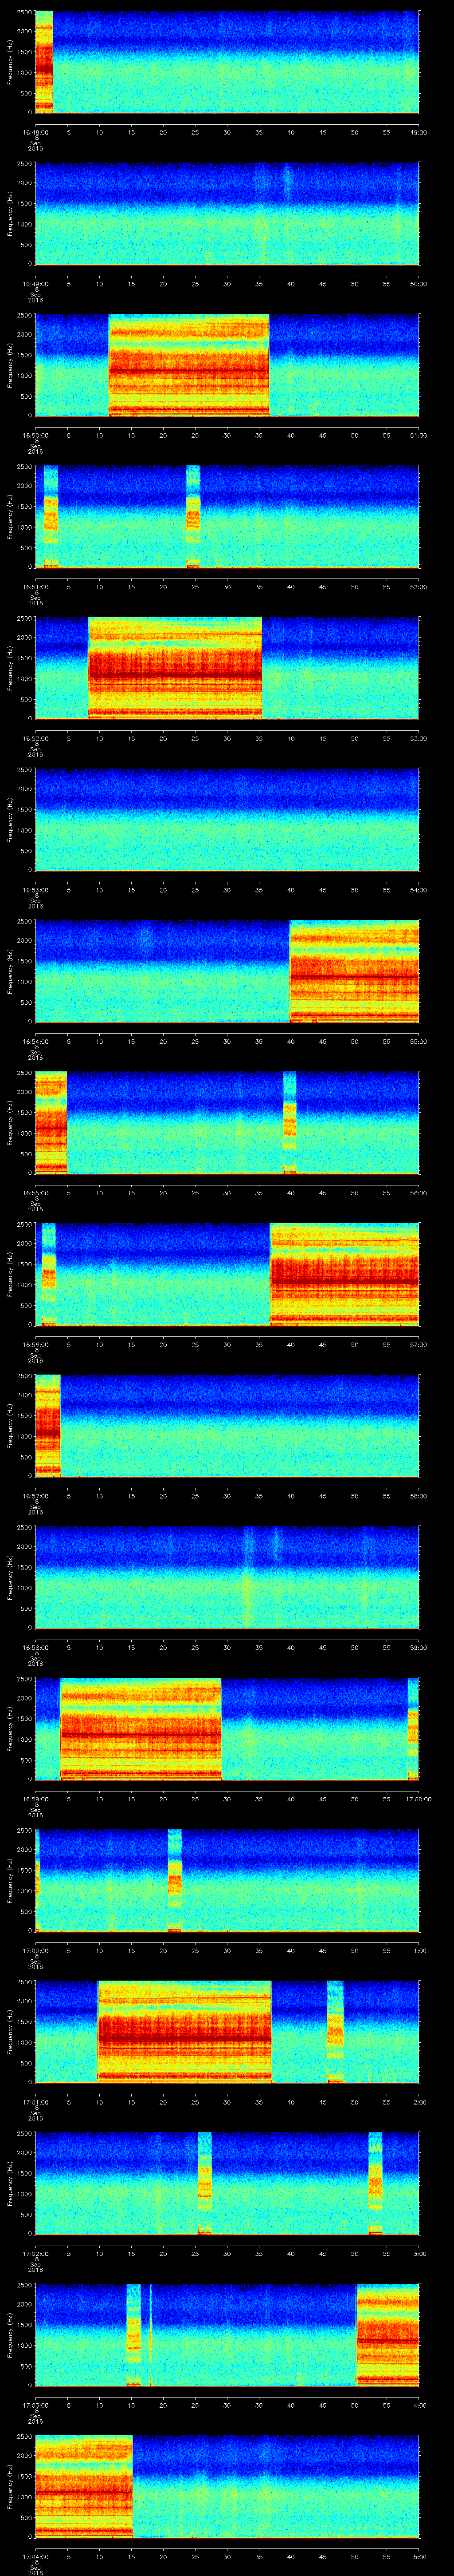Click the wide red block in the 16:56 spectrogram
454x2576 pixels.
[344, 1273]
